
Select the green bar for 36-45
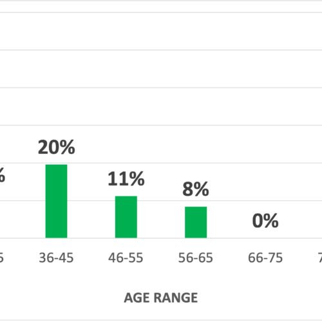(56, 201)
